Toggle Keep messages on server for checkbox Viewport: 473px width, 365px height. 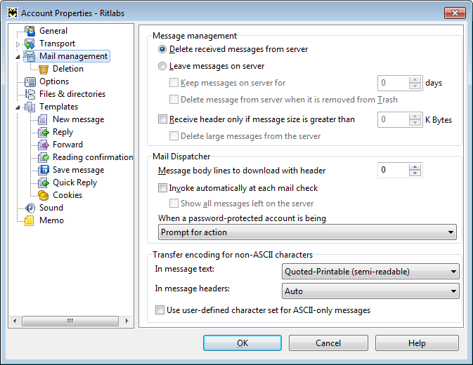(x=174, y=83)
